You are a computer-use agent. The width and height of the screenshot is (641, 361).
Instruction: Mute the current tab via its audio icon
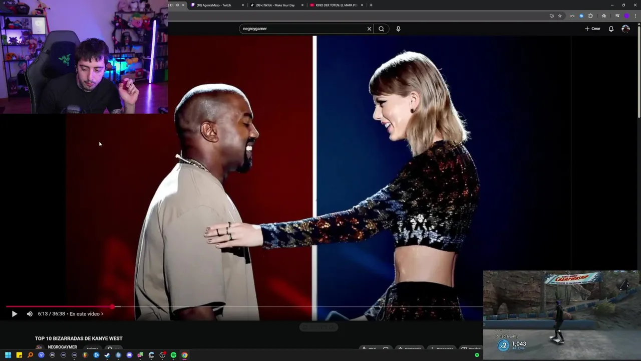coord(177,5)
